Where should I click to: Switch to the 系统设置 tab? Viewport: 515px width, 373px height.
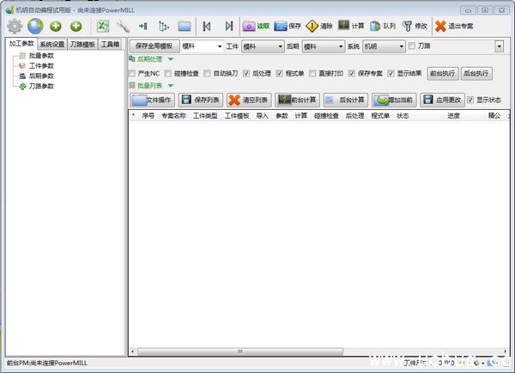point(52,44)
